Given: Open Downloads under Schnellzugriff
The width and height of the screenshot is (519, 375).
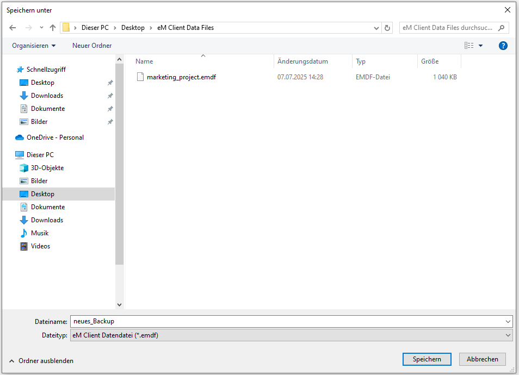Looking at the screenshot, I should (47, 96).
